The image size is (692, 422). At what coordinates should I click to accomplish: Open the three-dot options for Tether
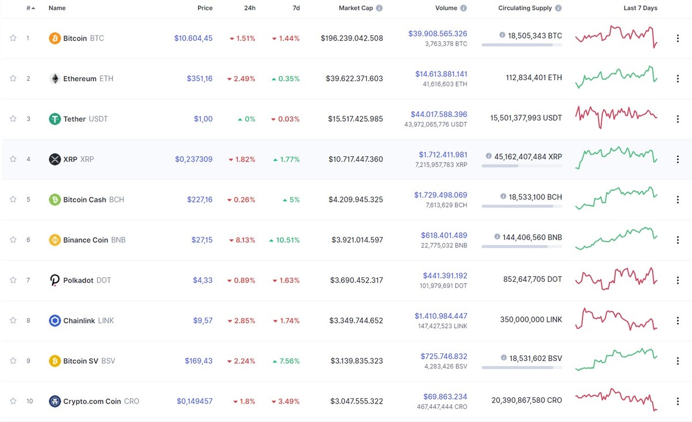tap(678, 119)
